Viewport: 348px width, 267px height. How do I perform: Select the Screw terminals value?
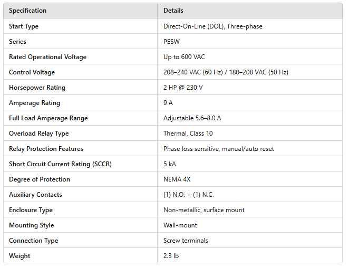click(x=186, y=241)
